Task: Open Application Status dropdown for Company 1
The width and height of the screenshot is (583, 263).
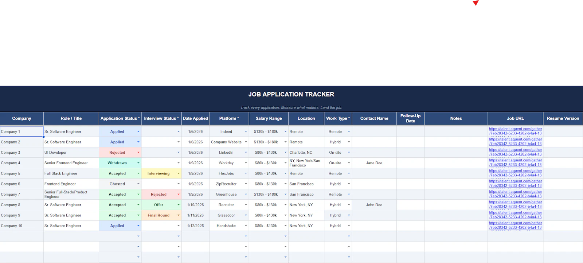Action: (x=138, y=131)
